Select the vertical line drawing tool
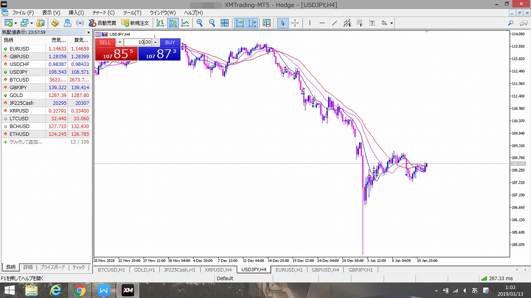The height and width of the screenshot is (298, 531). 309,23
